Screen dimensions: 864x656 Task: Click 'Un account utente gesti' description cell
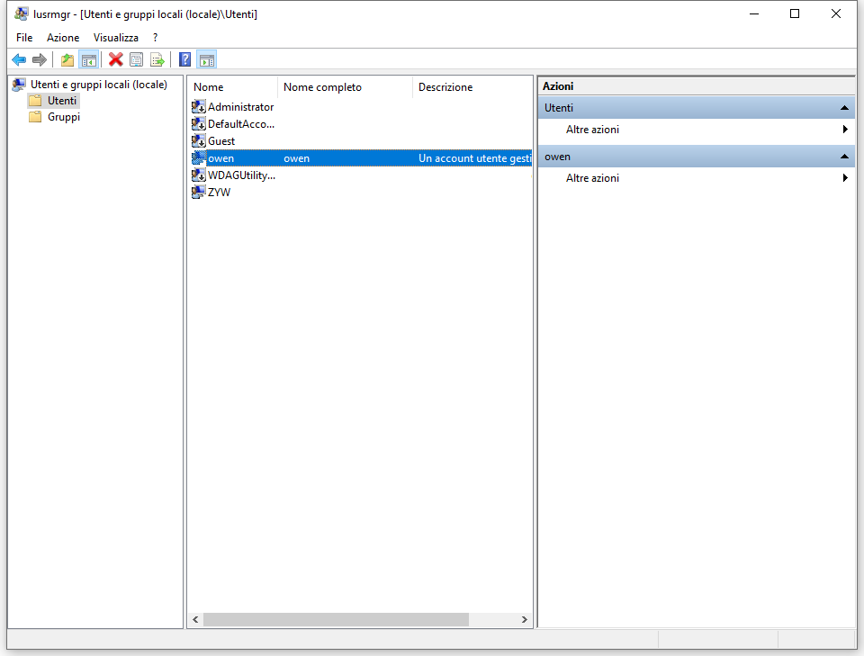[x=474, y=158]
